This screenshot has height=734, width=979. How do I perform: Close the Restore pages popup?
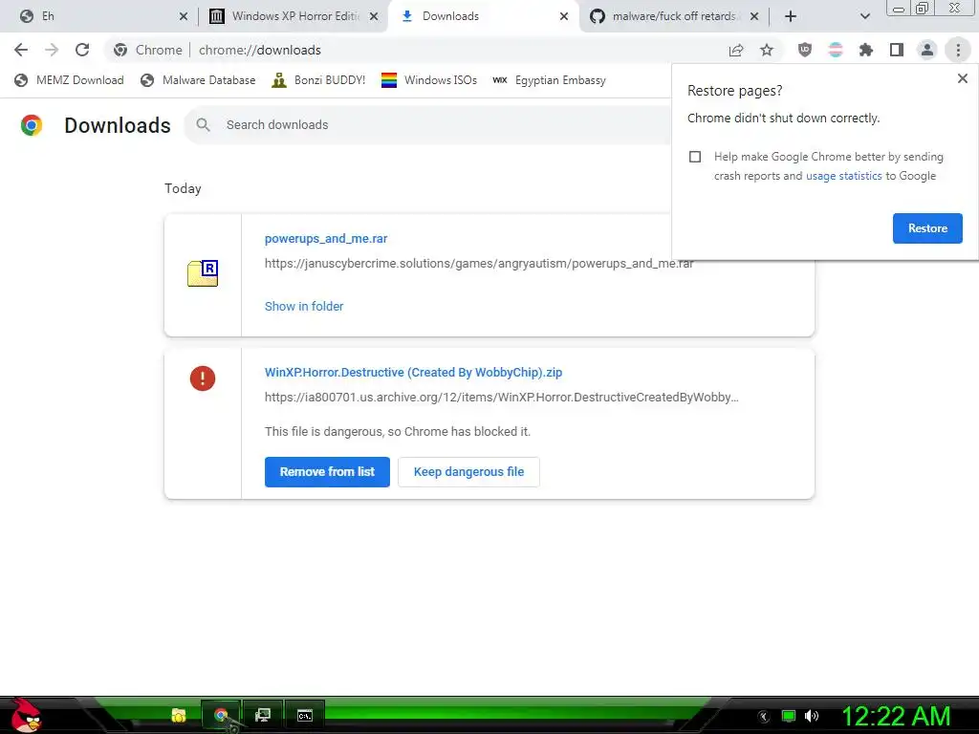[962, 78]
